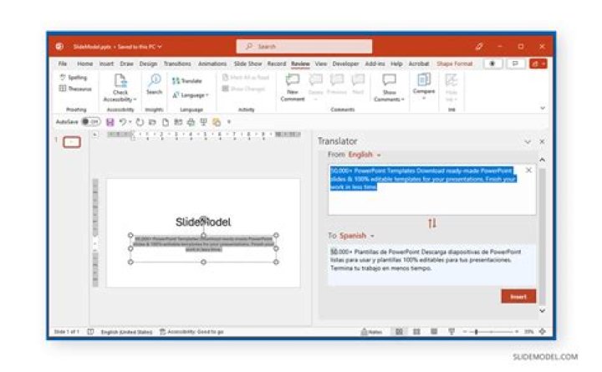The image size is (602, 372).
Task: Go to the Next comment
Action: (x=358, y=84)
